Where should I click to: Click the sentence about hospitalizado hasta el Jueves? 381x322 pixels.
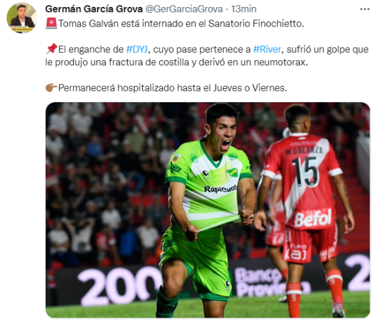click(x=173, y=88)
